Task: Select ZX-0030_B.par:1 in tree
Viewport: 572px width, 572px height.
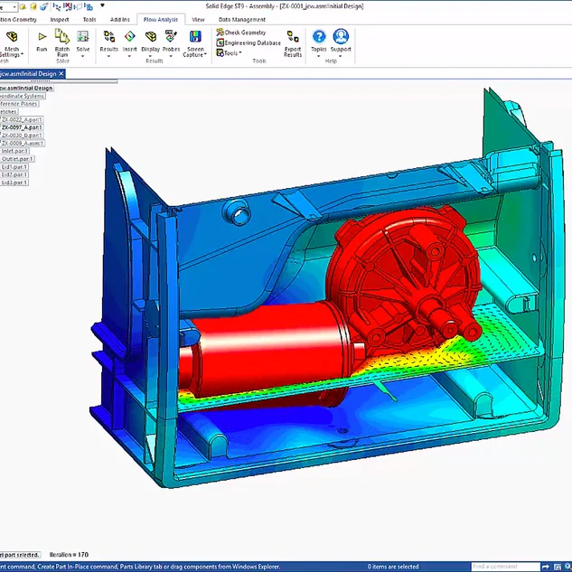Action: tap(22, 136)
